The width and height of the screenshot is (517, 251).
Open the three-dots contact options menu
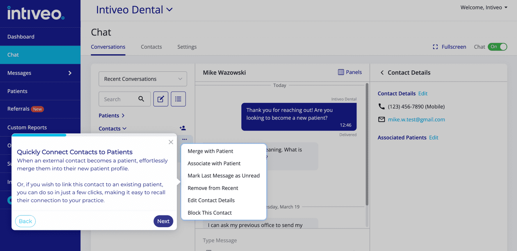coord(184,140)
